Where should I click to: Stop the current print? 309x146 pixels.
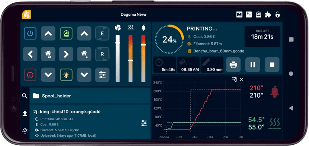pos(272,65)
